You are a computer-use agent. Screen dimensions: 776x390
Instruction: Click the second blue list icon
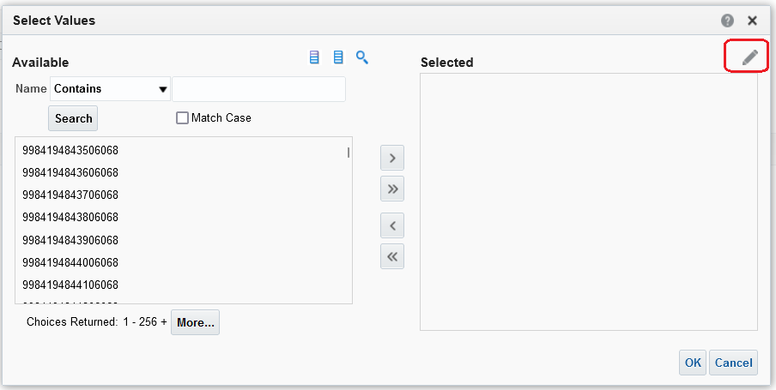click(338, 57)
